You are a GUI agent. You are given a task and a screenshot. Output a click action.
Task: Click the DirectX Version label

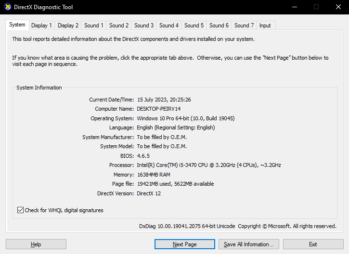click(x=116, y=193)
